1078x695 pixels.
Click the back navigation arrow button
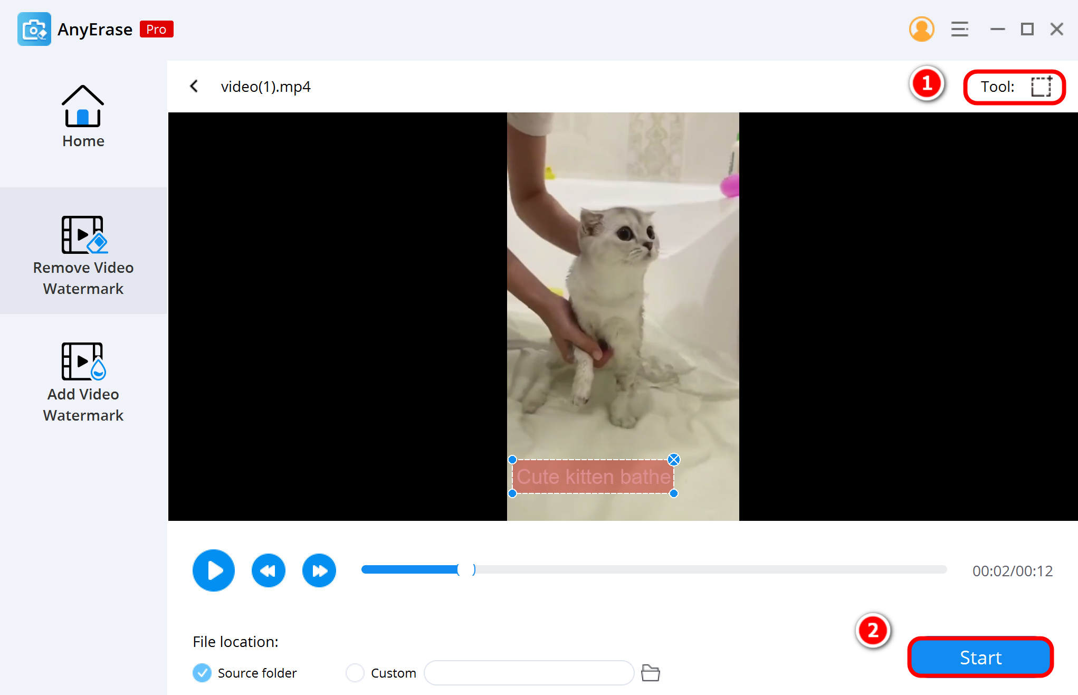tap(195, 87)
